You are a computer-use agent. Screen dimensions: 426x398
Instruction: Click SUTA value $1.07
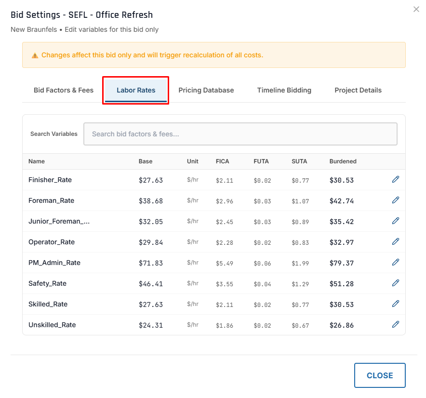pos(300,201)
